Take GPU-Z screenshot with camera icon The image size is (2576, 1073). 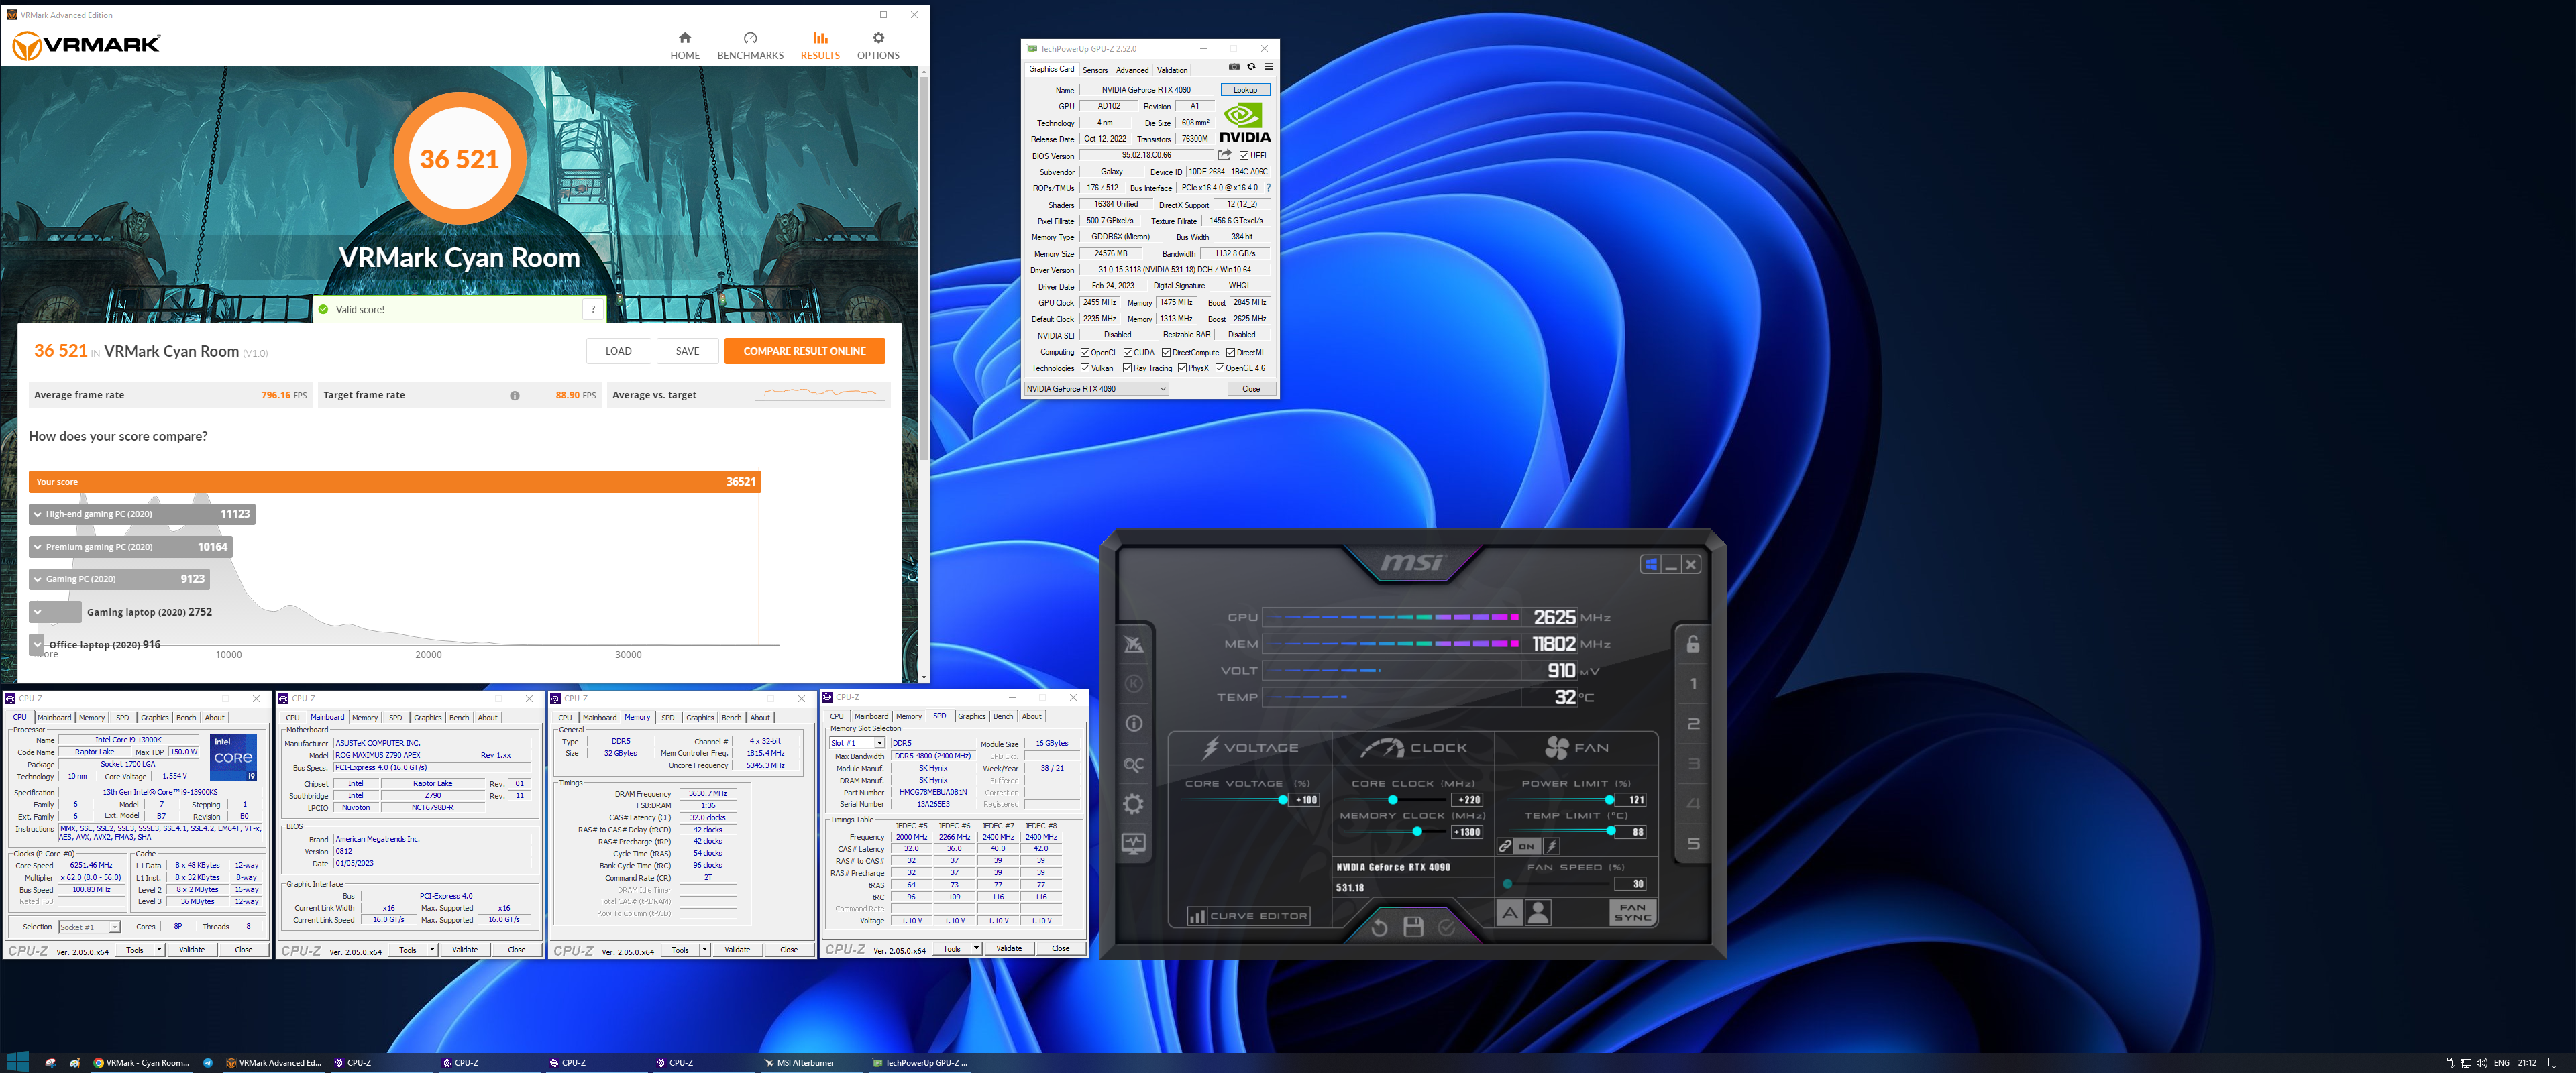(1234, 67)
